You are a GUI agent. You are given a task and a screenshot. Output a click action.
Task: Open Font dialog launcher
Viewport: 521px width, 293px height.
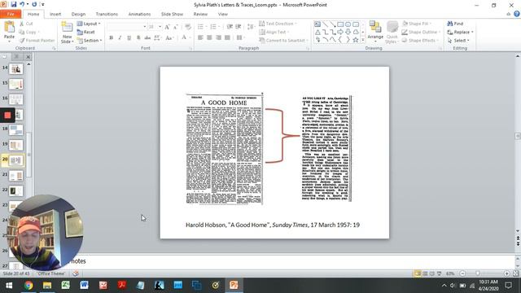pos(190,49)
